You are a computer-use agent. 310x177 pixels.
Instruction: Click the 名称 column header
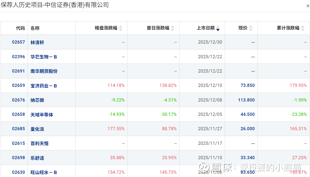(35, 28)
